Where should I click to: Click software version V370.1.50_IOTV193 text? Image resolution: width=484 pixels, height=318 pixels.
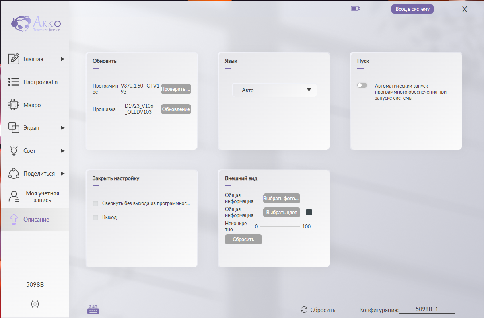pyautogui.click(x=140, y=89)
